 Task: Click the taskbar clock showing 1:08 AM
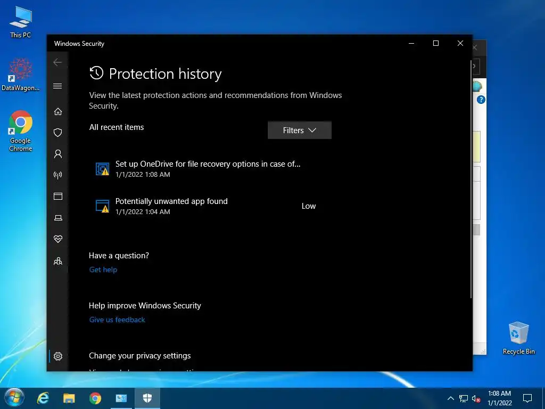[499, 398]
